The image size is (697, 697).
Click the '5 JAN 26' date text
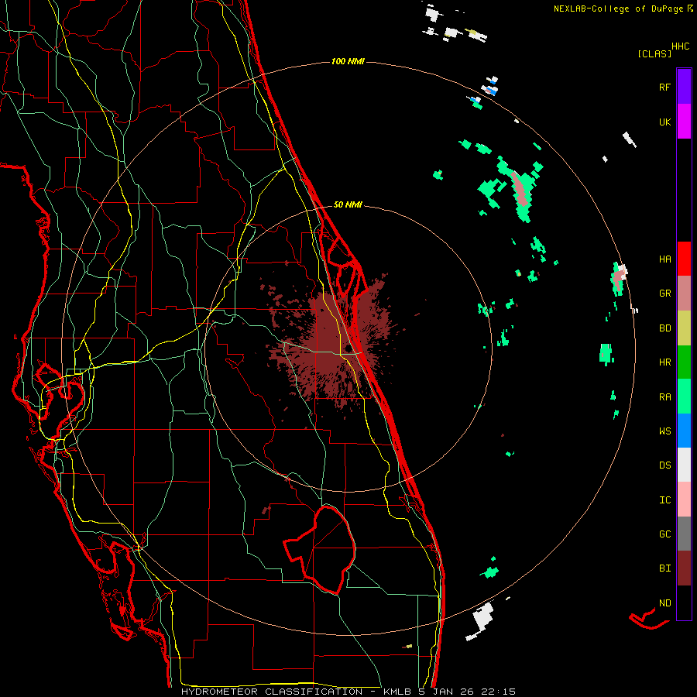click(446, 692)
